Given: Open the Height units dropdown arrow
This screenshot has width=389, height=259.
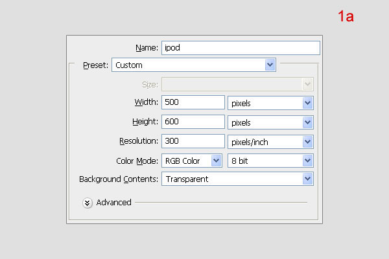Looking at the screenshot, I should tap(307, 122).
